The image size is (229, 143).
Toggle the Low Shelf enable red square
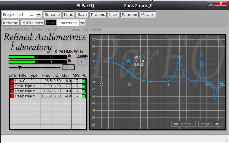12,81
